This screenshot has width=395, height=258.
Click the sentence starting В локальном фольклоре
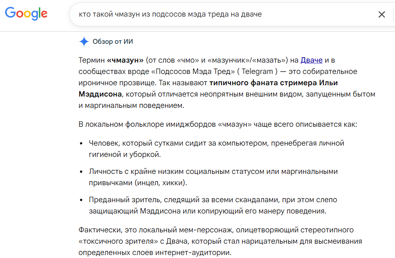tap(218, 124)
